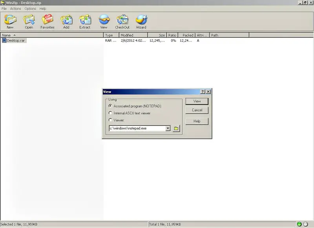Click Cancel in the View dialog
The width and height of the screenshot is (314, 228).
[197, 110]
